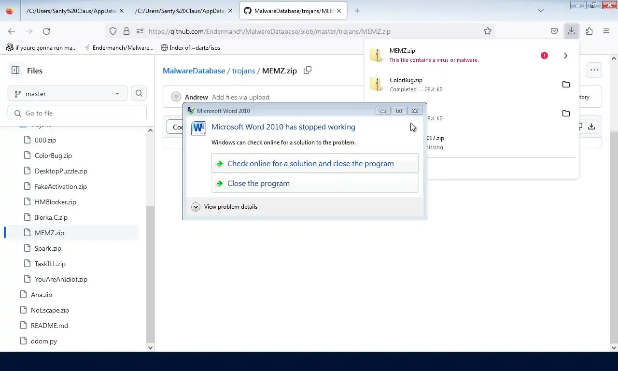Open the 'Add files via upload' commit link
Viewport: 618px width, 371px height.
[x=240, y=97]
